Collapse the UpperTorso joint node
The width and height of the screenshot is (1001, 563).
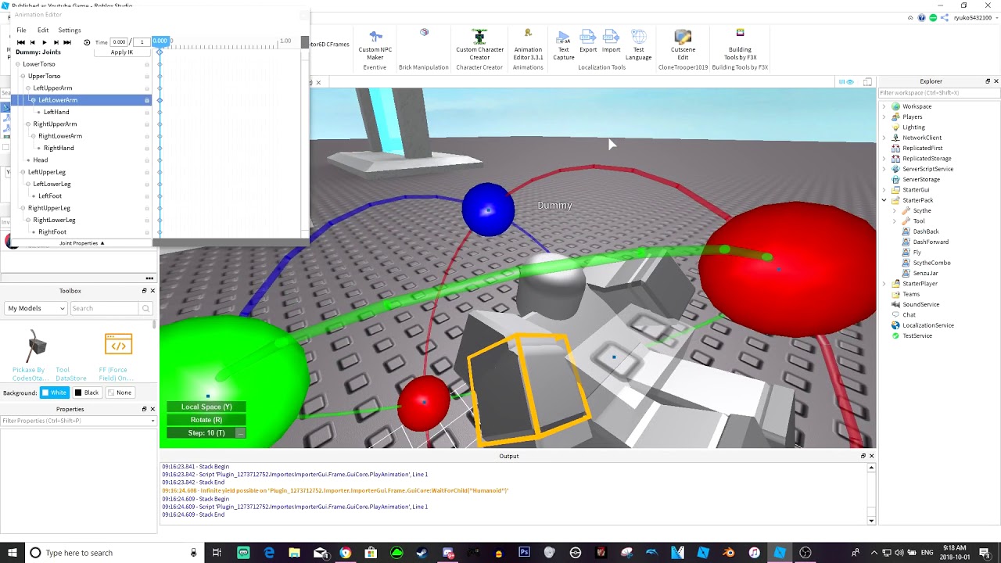click(23, 76)
